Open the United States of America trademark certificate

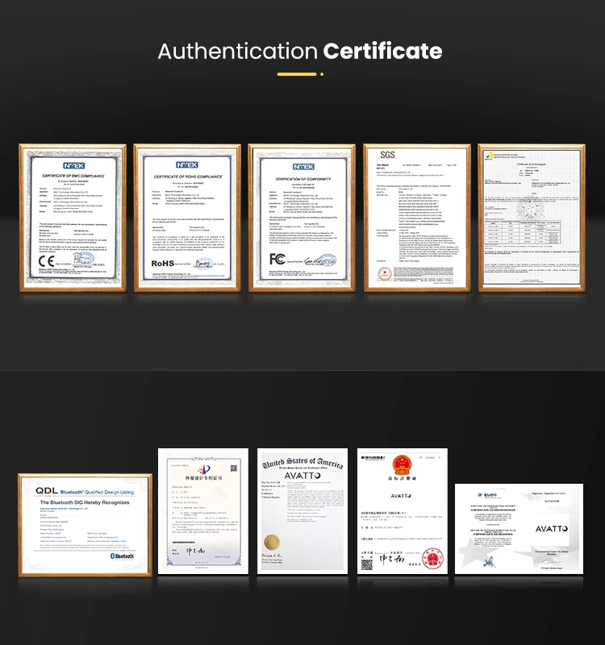click(302, 510)
